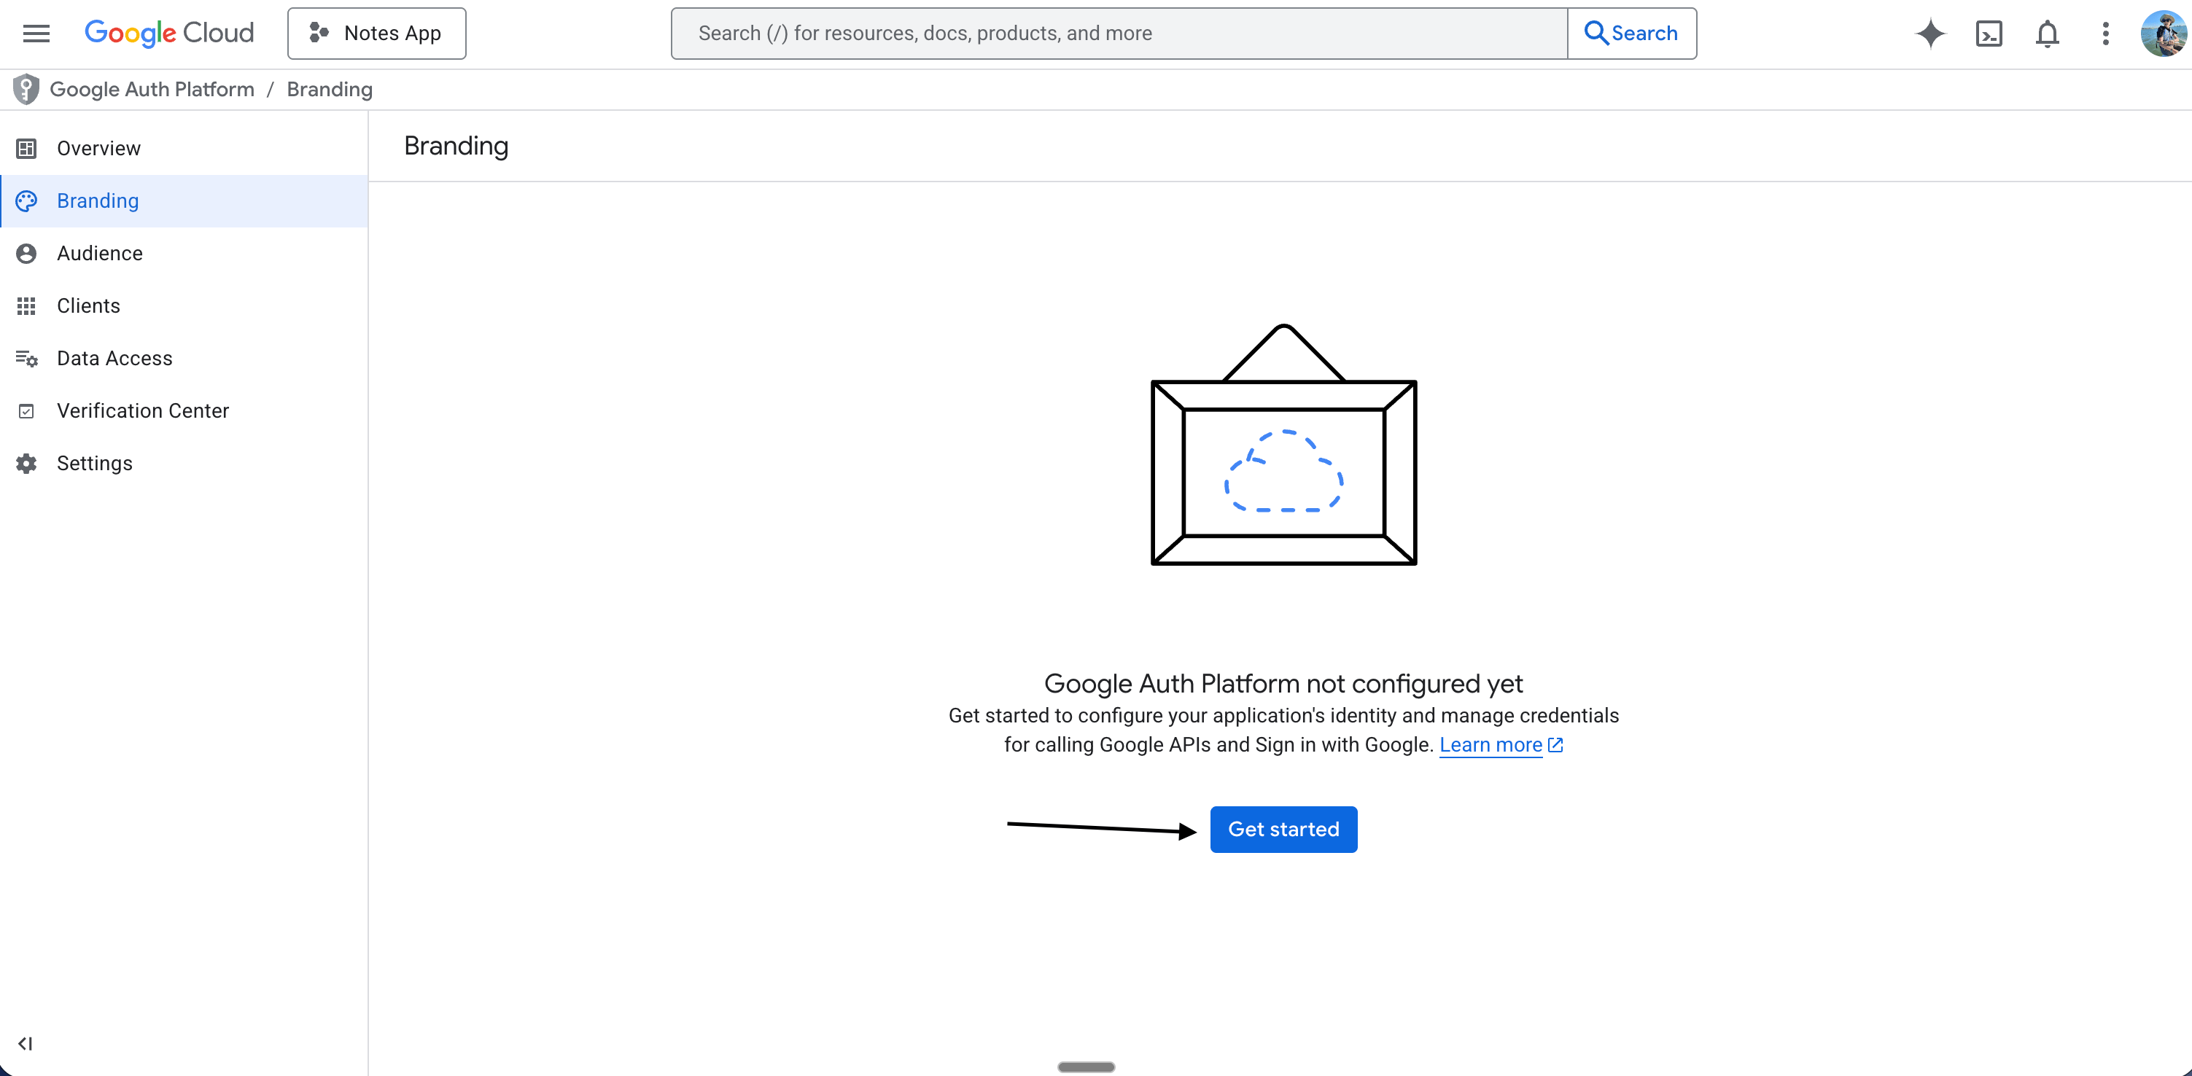This screenshot has width=2192, height=1076.
Task: Open Settings in the sidebar
Action: [184, 464]
